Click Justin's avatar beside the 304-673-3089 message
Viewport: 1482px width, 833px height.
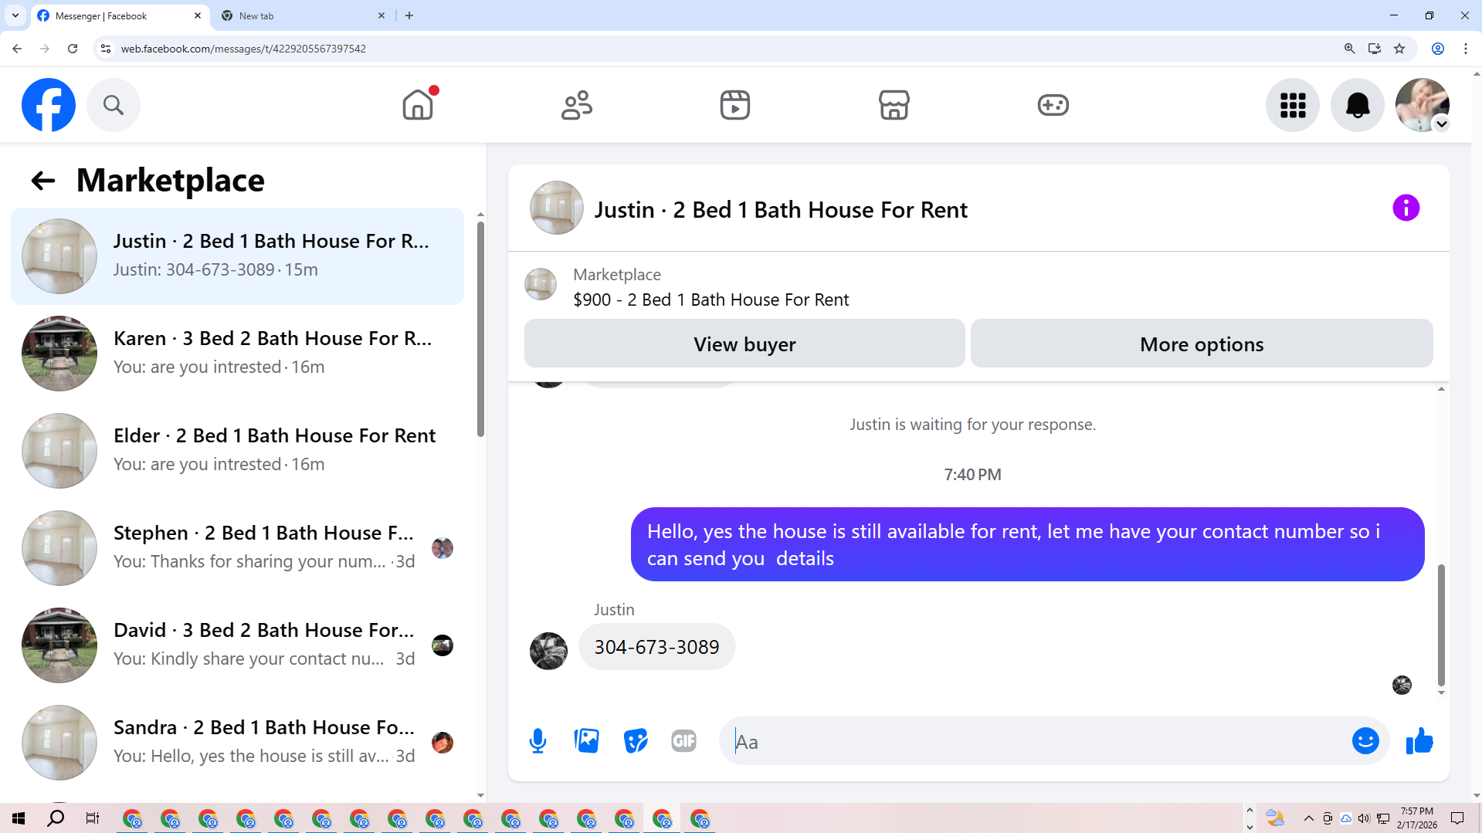548,651
